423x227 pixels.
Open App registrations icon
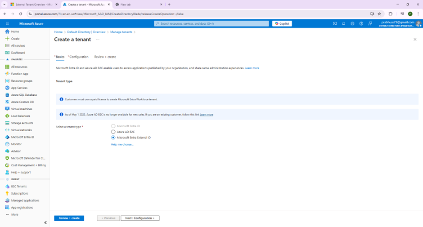(7, 207)
